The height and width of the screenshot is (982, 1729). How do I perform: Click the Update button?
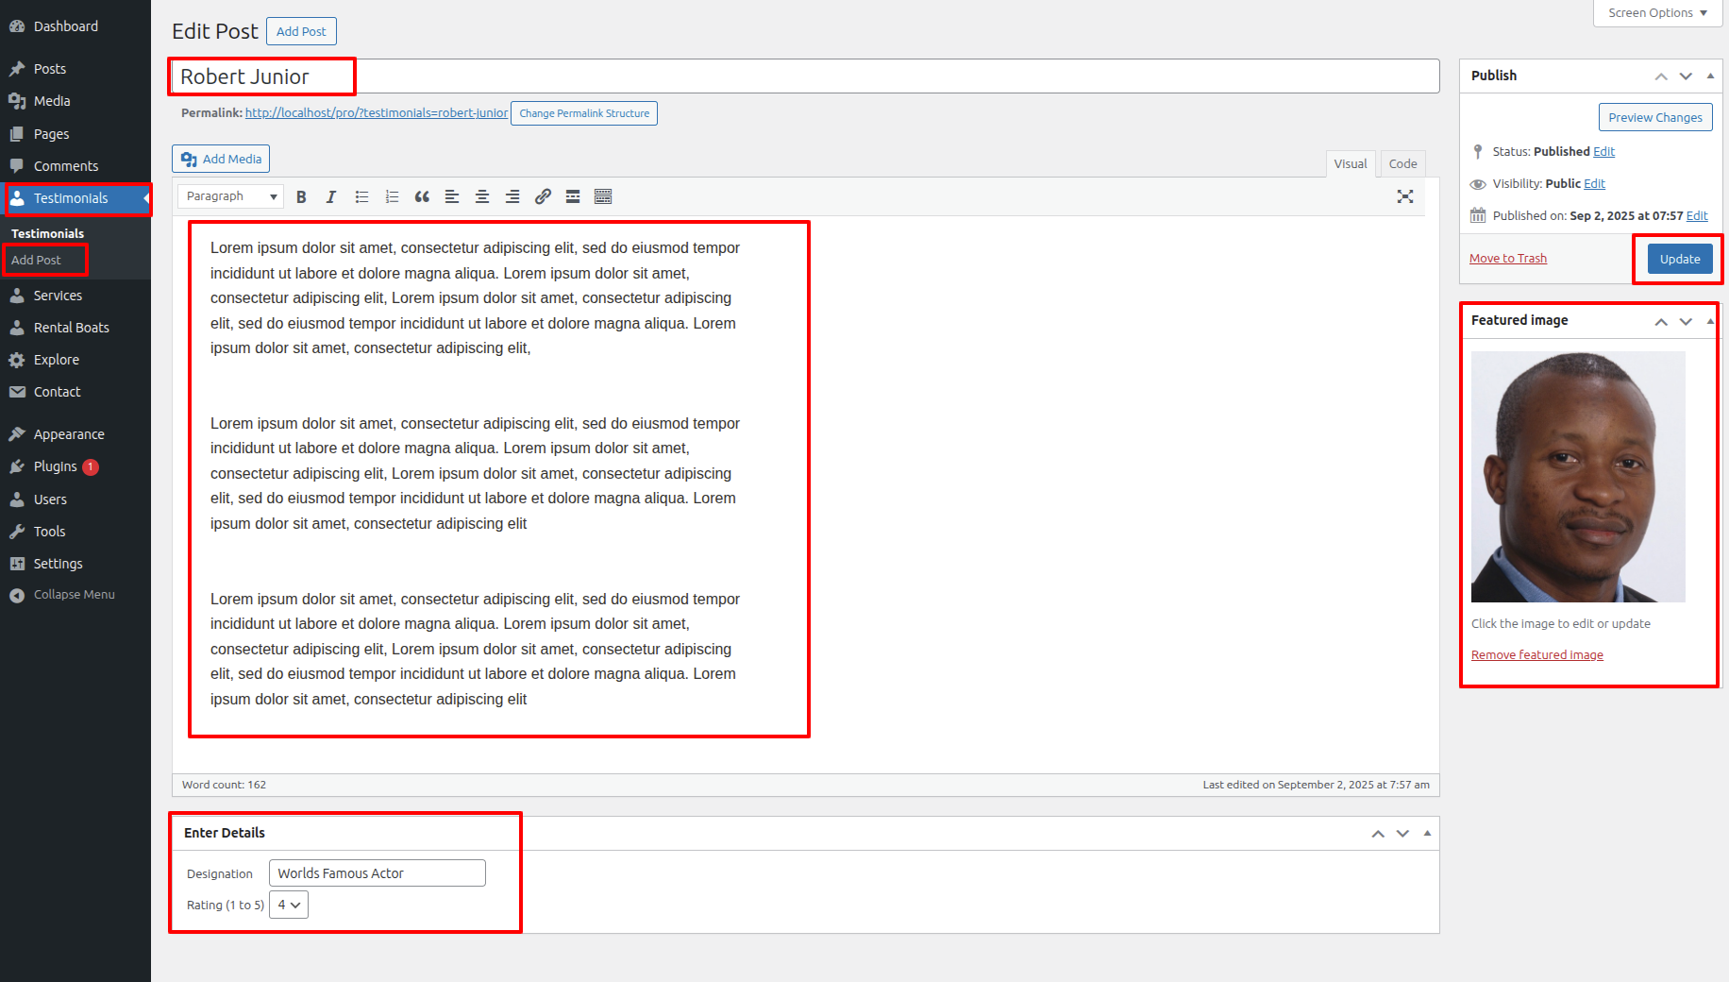click(x=1680, y=259)
